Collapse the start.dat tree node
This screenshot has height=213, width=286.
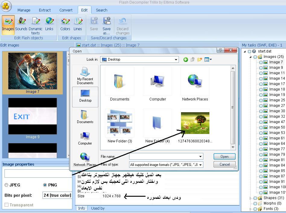click(x=245, y=52)
